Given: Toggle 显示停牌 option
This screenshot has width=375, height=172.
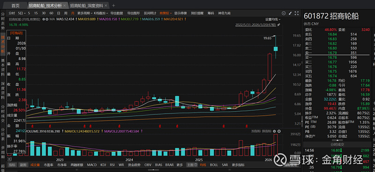Looking at the screenshot, I should 180,13.
